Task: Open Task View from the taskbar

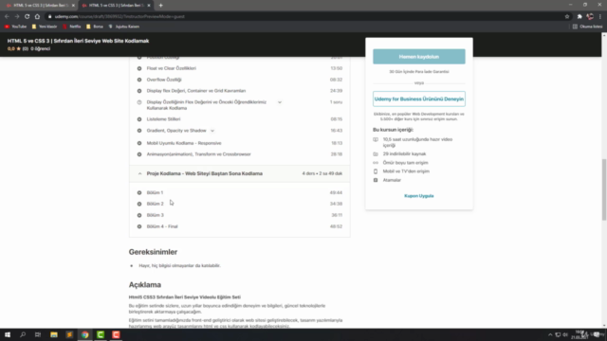Action: click(x=38, y=334)
